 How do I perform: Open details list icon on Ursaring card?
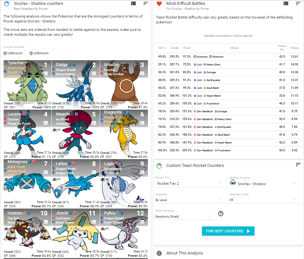pyautogui.click(x=142, y=73)
